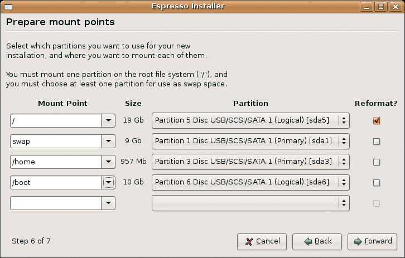Open the empty fifth mount point dropdown

pos(108,203)
